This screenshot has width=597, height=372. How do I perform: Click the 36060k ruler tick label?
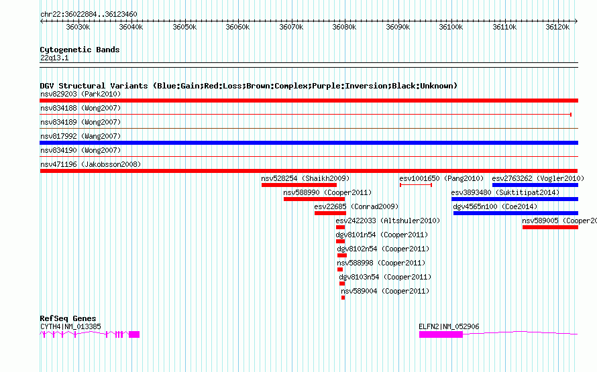(237, 27)
